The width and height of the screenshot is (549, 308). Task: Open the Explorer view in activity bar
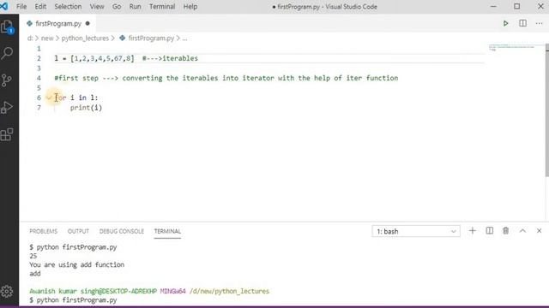click(8, 27)
